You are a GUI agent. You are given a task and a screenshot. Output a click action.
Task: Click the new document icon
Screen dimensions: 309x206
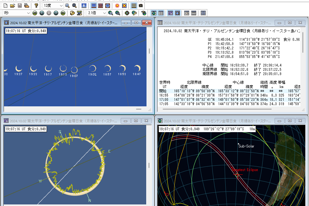(x=5, y=6)
